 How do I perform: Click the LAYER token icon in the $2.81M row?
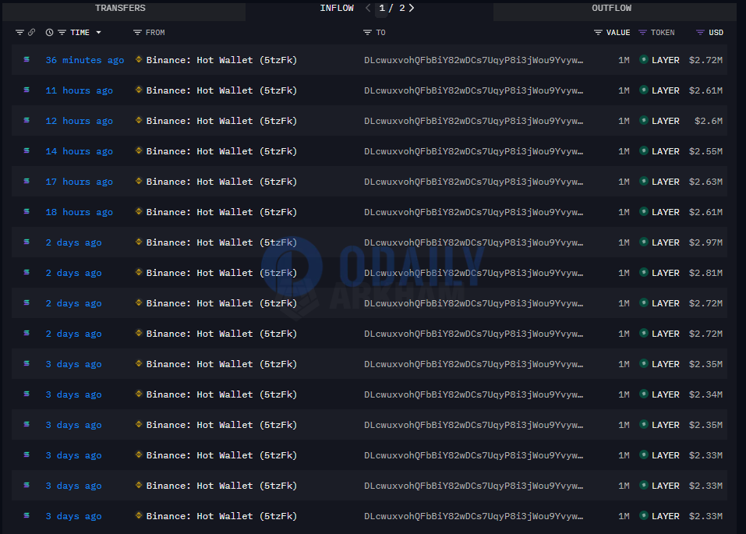click(x=644, y=273)
